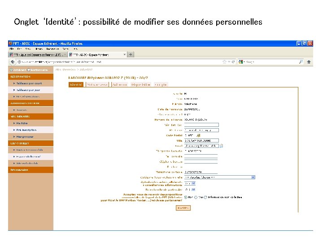This screenshot has height=242, width=323.
Task: Click the icon next to the Email field
Action: pyautogui.click(x=221, y=146)
